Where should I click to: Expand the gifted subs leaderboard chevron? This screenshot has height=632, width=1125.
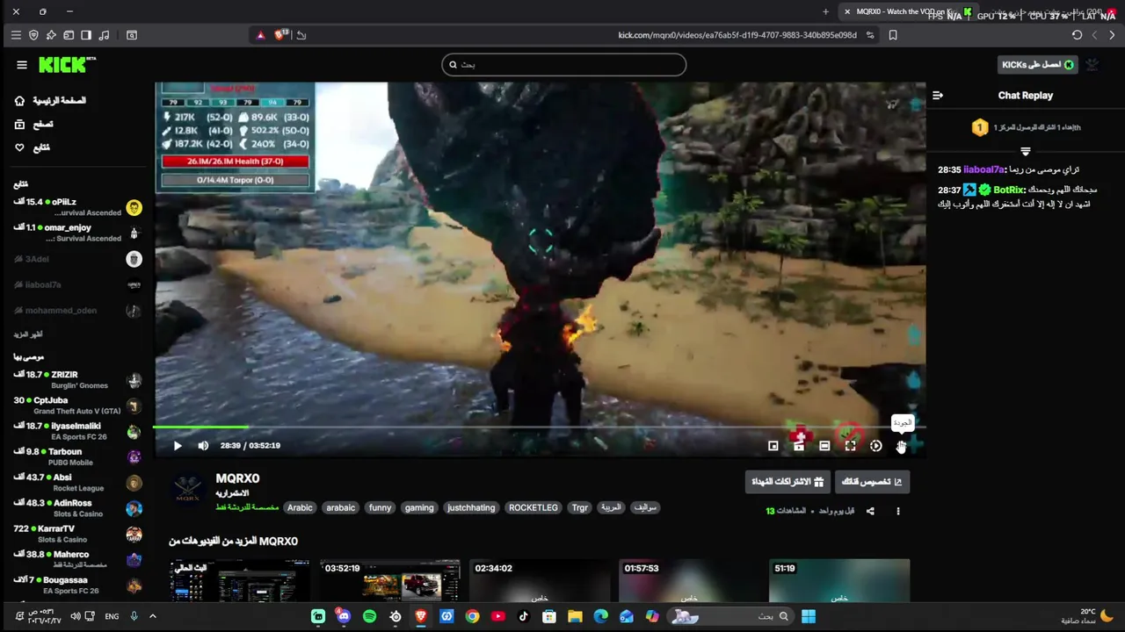(x=1026, y=152)
